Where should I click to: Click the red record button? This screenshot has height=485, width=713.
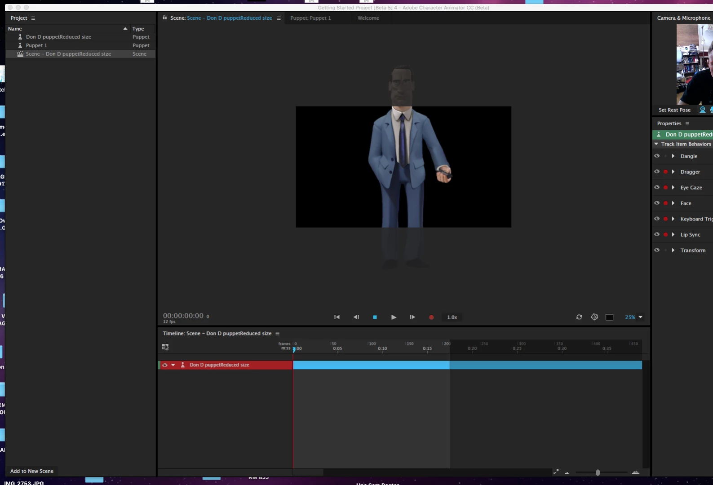(x=431, y=317)
